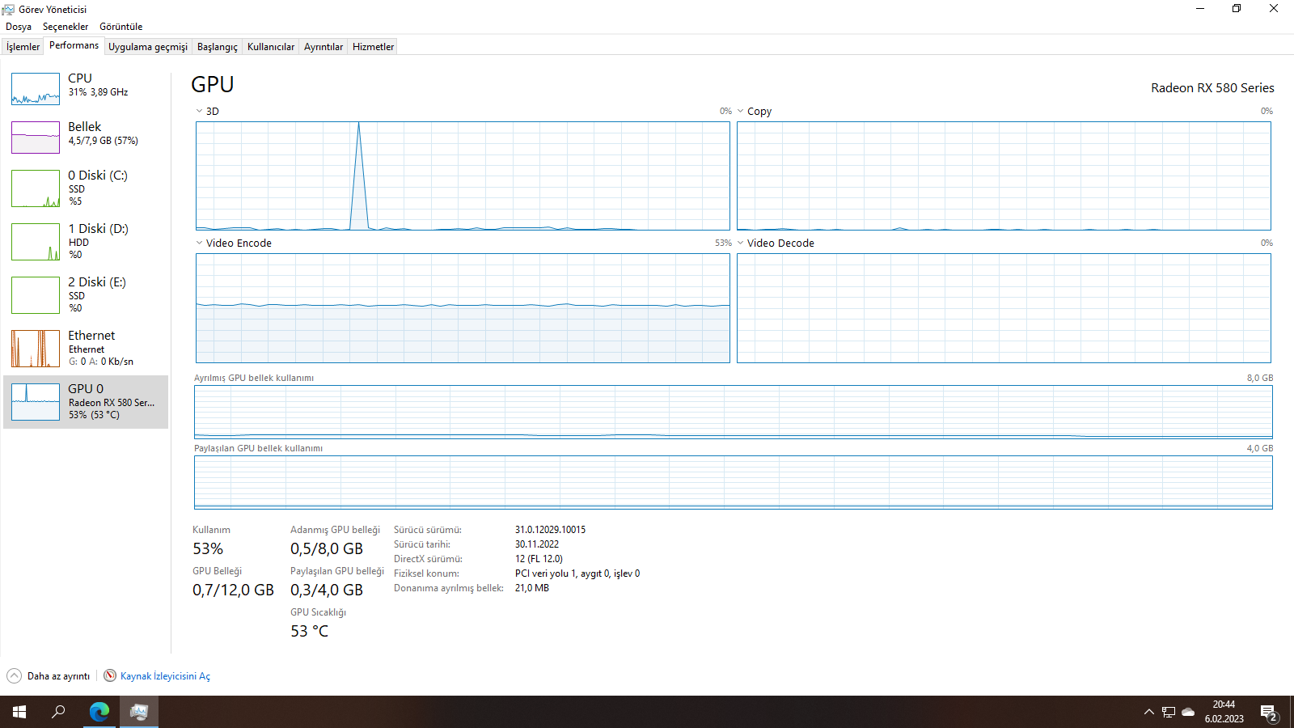
Task: Click the Paylaşılan GPU belleği value 0,3/4,0 GB
Action: (x=327, y=590)
